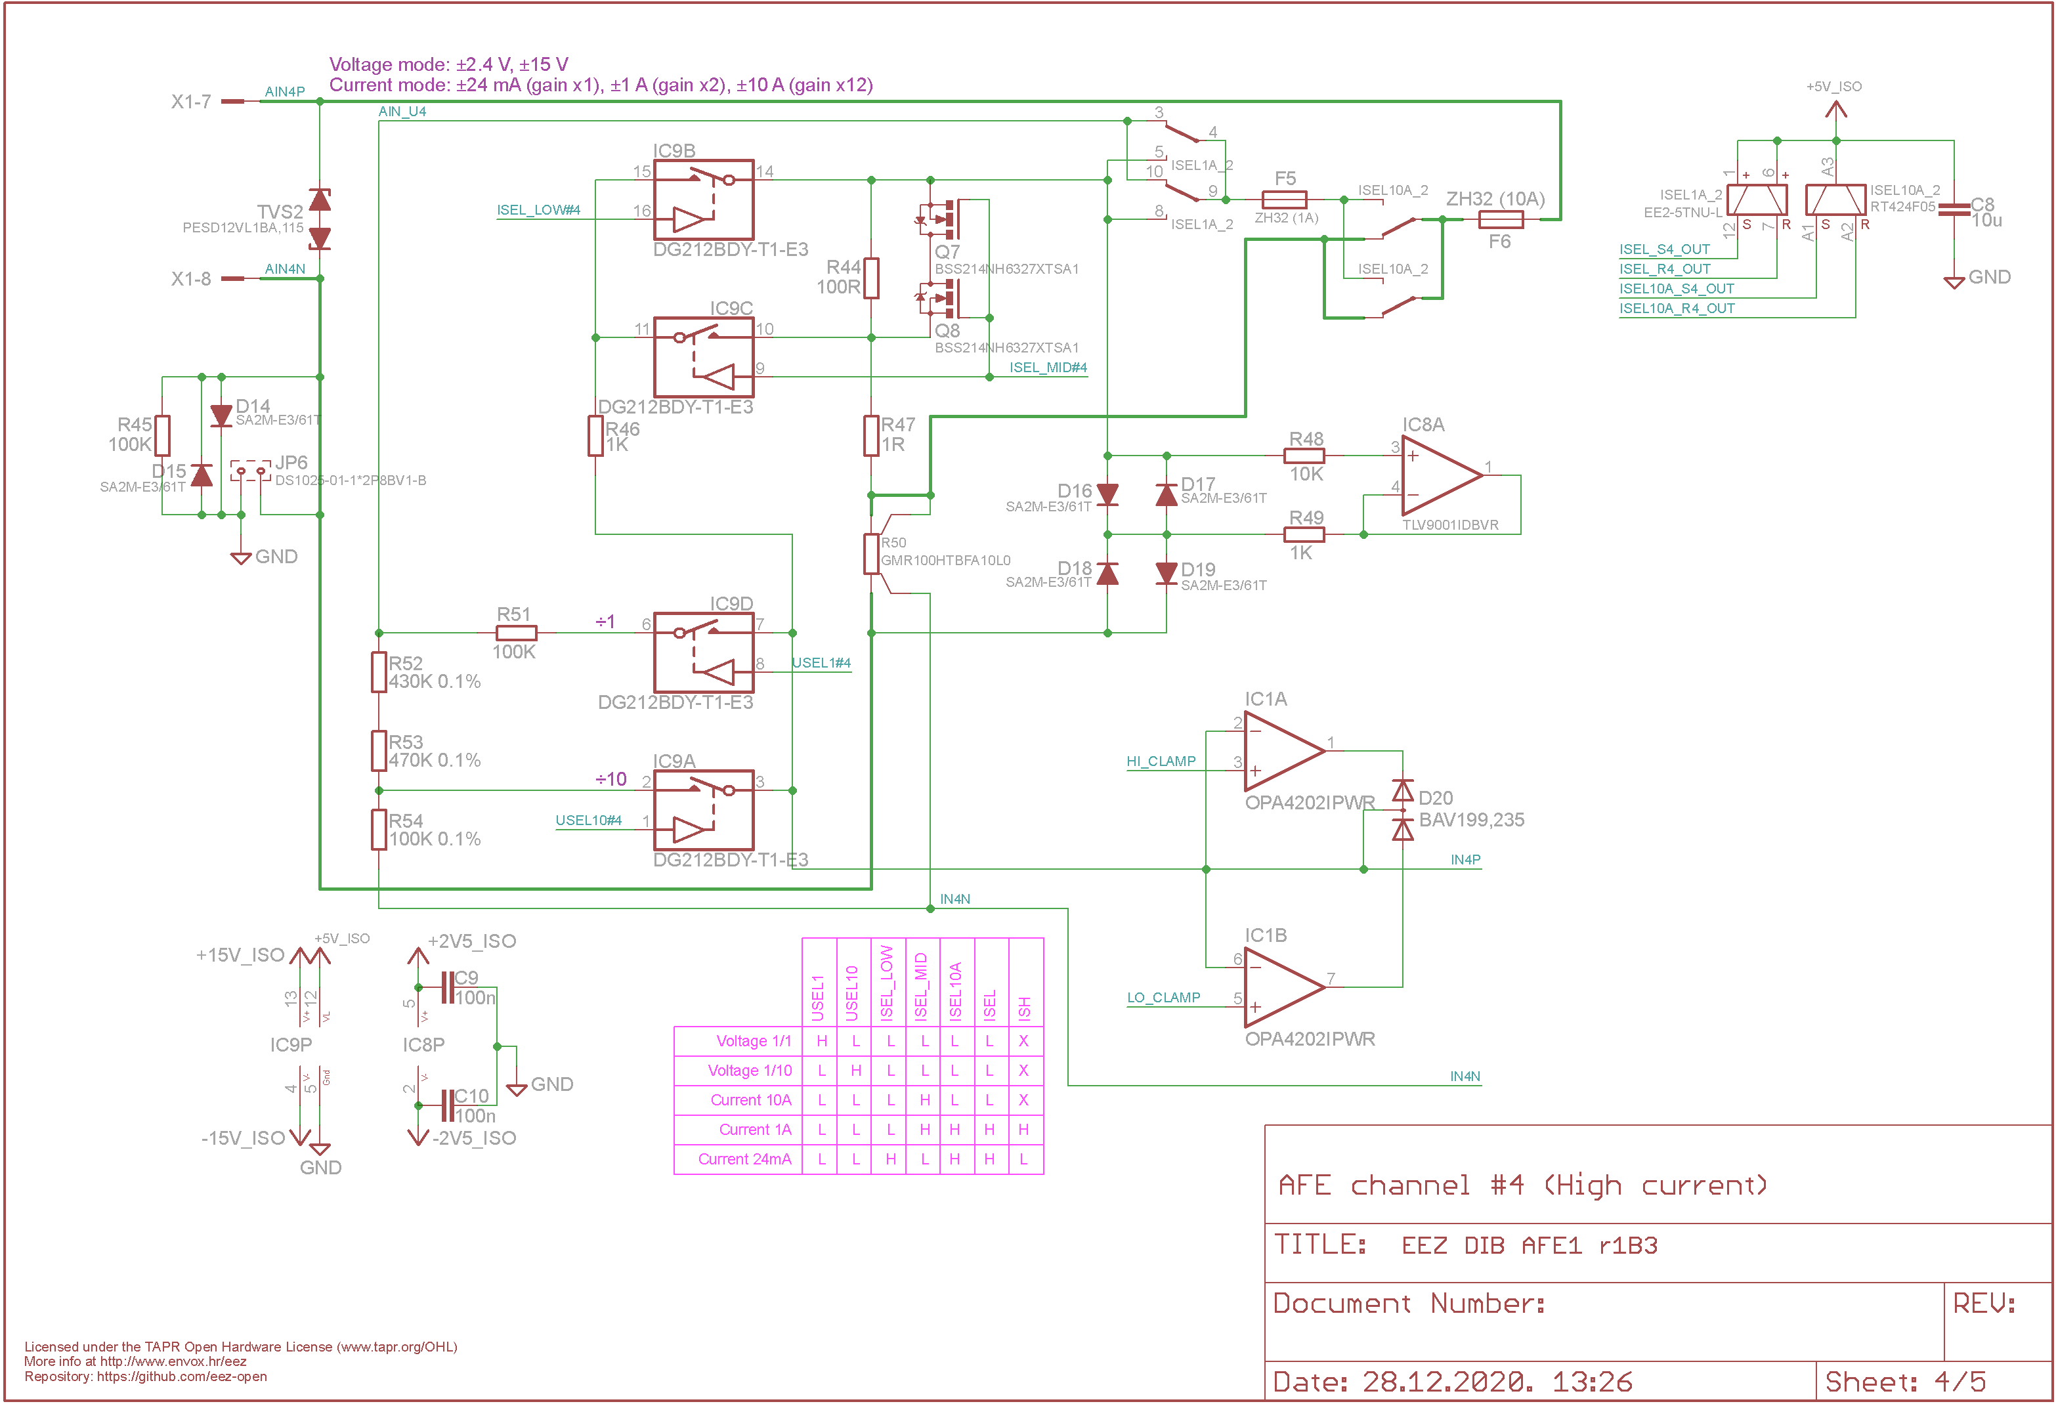
Task: Select the Current 24mA table row label
Action: point(745,1159)
